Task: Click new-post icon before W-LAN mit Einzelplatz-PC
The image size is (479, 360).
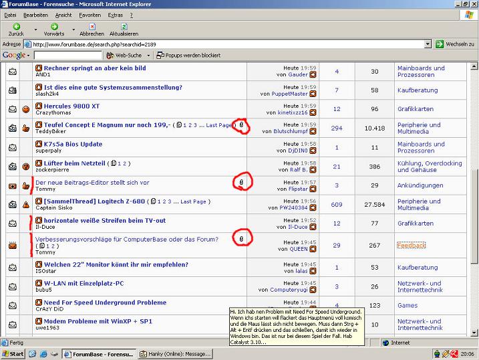Action: click(39, 284)
